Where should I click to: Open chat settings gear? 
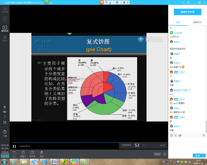[204, 135]
